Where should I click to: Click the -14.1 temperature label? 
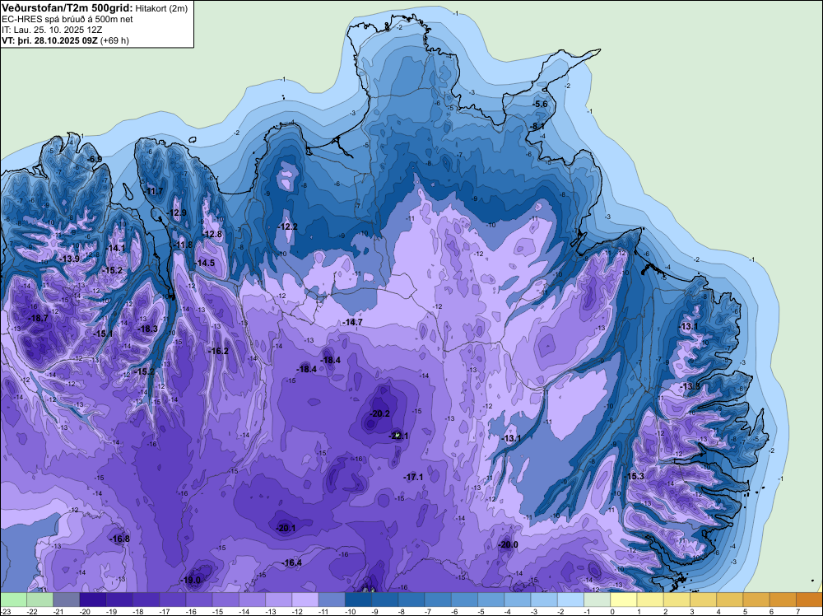coord(115,249)
